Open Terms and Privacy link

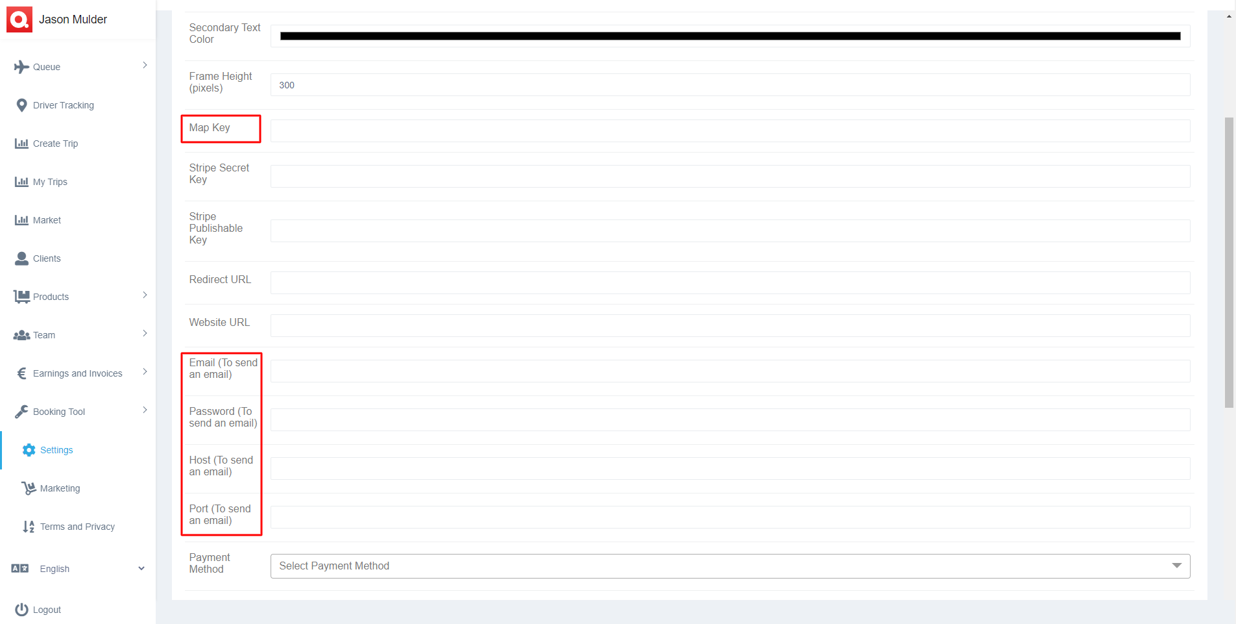click(x=77, y=527)
